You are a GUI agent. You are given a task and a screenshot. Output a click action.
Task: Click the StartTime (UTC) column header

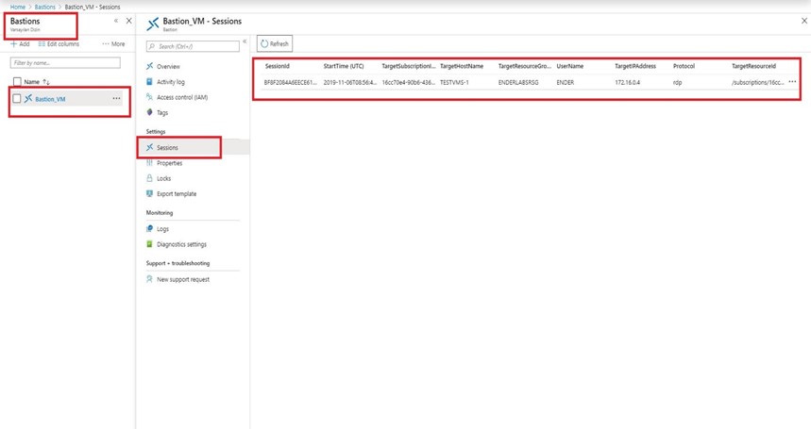pos(344,66)
